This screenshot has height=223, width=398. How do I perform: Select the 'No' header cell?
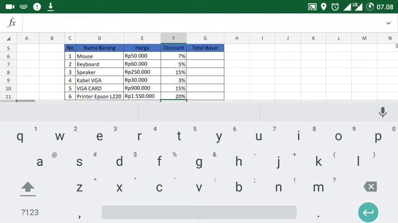tap(70, 48)
